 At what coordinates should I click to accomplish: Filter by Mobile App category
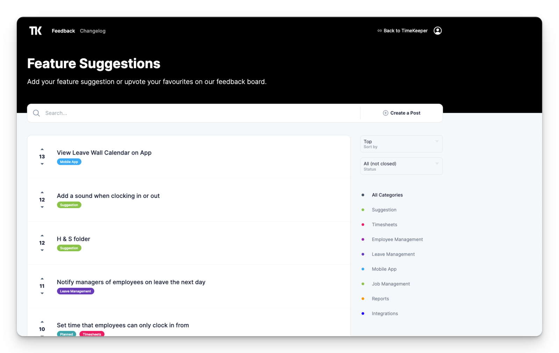click(x=384, y=269)
